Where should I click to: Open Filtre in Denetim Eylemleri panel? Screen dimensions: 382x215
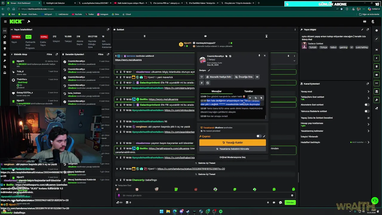point(101,54)
